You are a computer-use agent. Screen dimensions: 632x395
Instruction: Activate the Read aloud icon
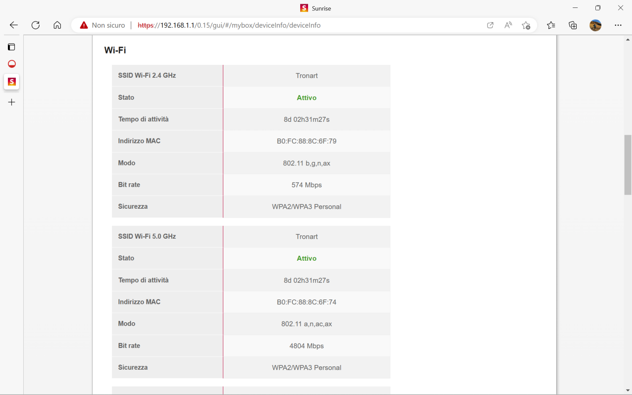point(508,25)
